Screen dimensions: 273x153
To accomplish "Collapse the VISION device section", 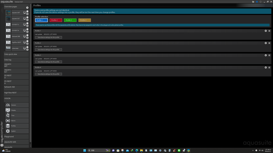I will pos(16,99).
